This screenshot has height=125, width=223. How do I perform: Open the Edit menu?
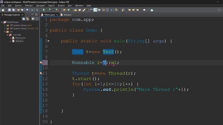pos(10,6)
